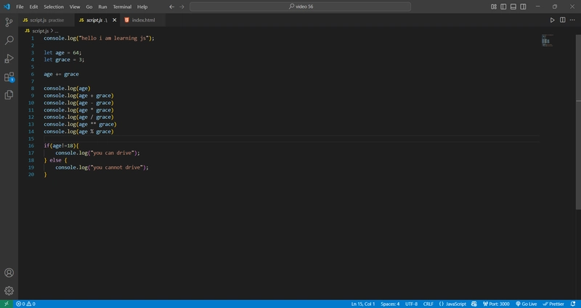Viewport: 581px width, 308px height.
Task: Open notifications bell icon
Action: click(573, 304)
